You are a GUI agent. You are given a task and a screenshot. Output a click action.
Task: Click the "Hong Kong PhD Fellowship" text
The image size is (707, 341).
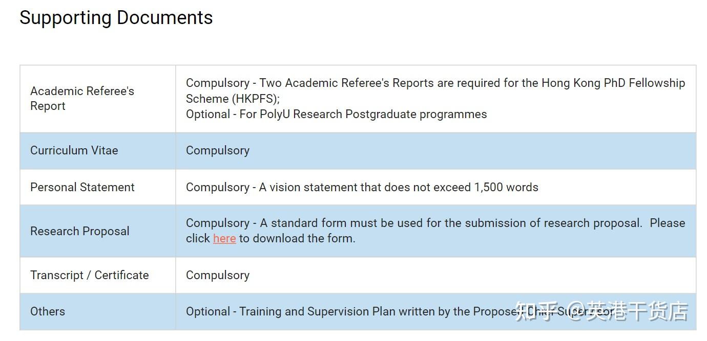pos(613,83)
